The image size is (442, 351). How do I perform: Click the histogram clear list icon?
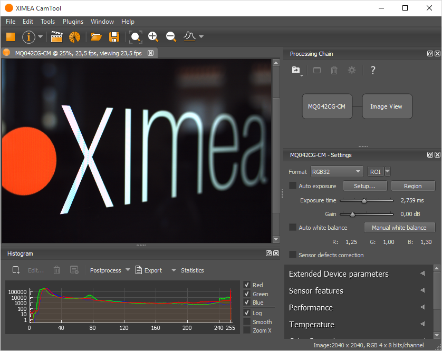[x=74, y=270]
